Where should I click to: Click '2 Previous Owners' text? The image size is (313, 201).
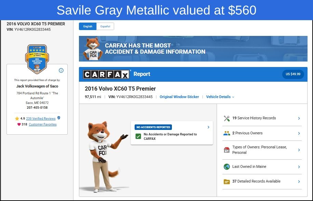click(247, 133)
